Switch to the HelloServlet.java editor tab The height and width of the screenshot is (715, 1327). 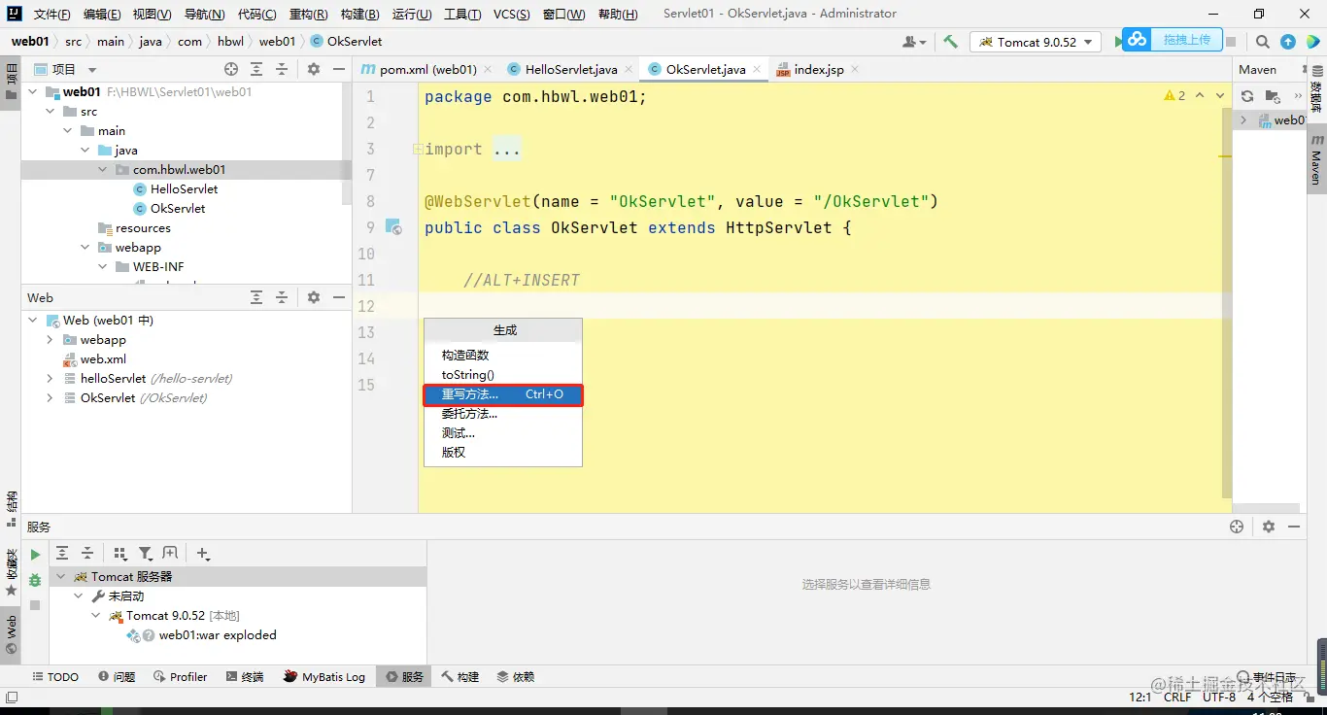point(571,69)
